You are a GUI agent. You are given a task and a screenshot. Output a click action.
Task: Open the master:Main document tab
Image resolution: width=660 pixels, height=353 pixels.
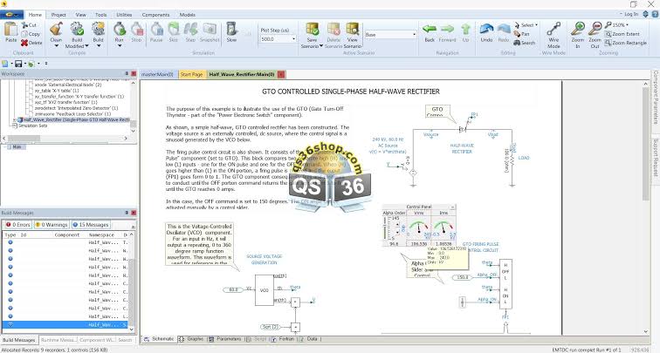(157, 74)
